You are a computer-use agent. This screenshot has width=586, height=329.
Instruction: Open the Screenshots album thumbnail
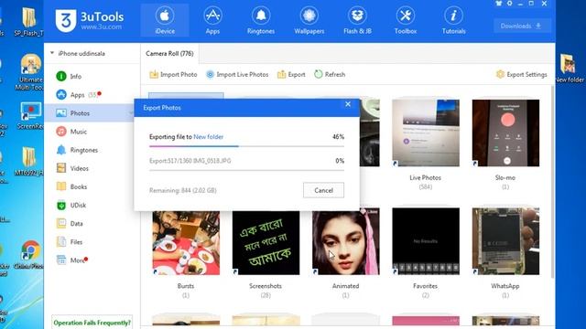pos(266,242)
